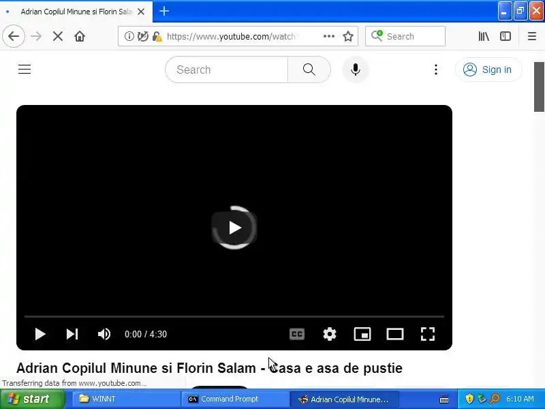Open the Firefox home page
The image size is (545, 409).
click(x=80, y=36)
